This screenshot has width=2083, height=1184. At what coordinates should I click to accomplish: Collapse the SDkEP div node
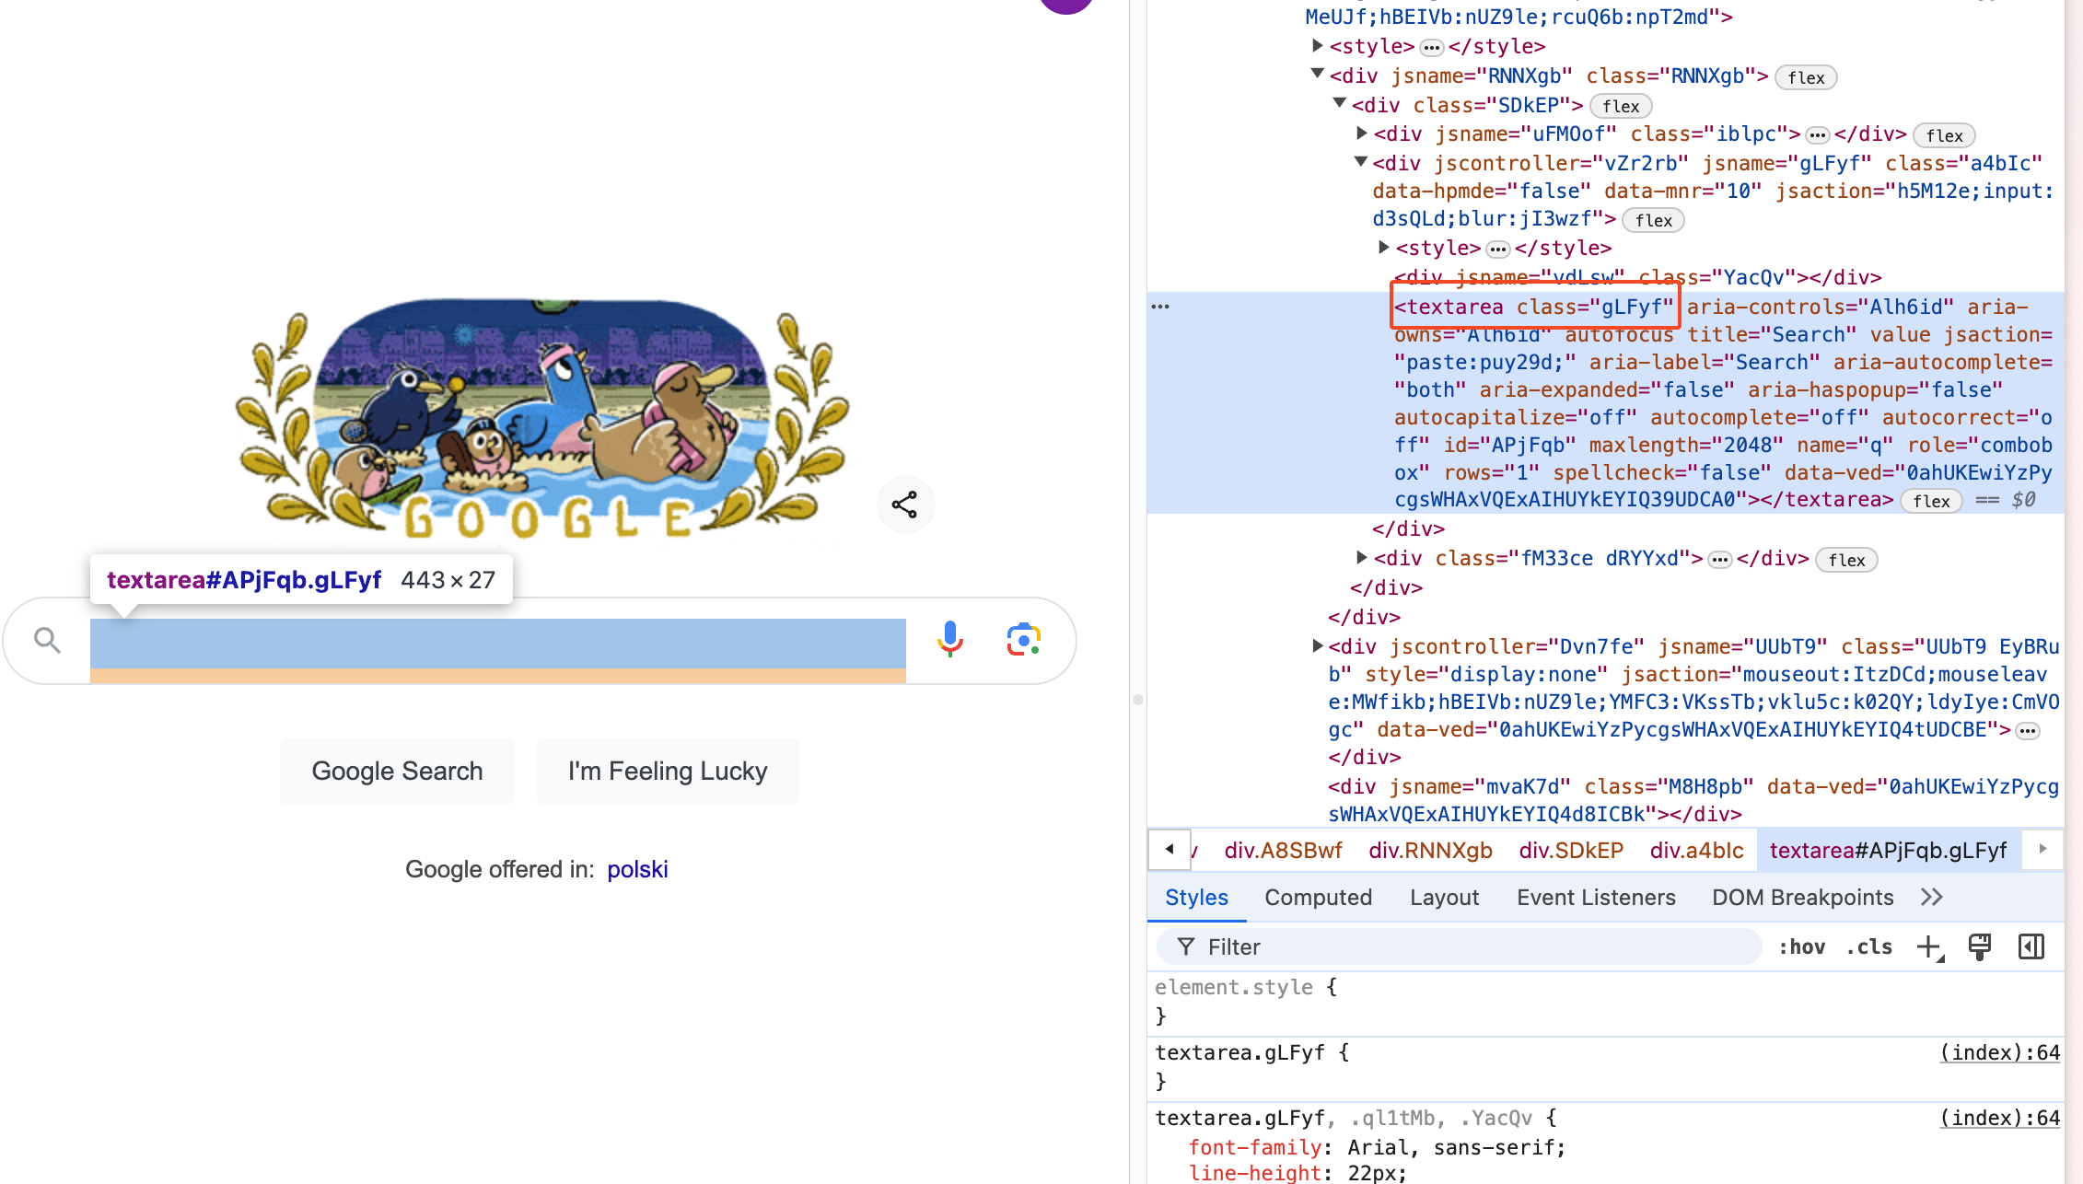[x=1340, y=103]
